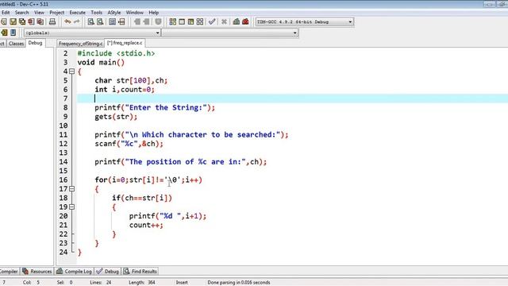Open Find with the toolbar icon
The image size is (508, 286).
pyautogui.click(x=91, y=21)
